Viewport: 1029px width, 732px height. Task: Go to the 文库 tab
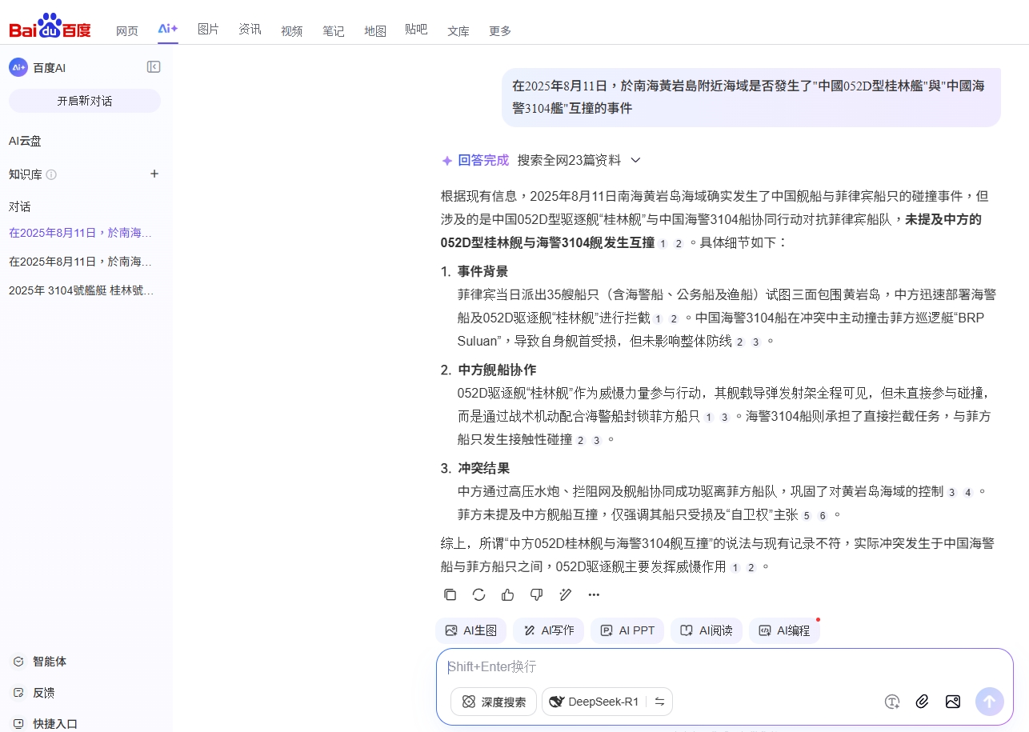pos(458,30)
